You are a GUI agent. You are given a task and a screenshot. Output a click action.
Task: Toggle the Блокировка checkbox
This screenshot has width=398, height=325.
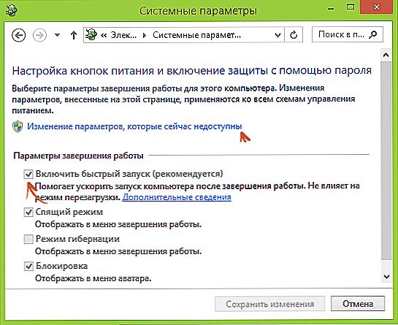point(28,266)
